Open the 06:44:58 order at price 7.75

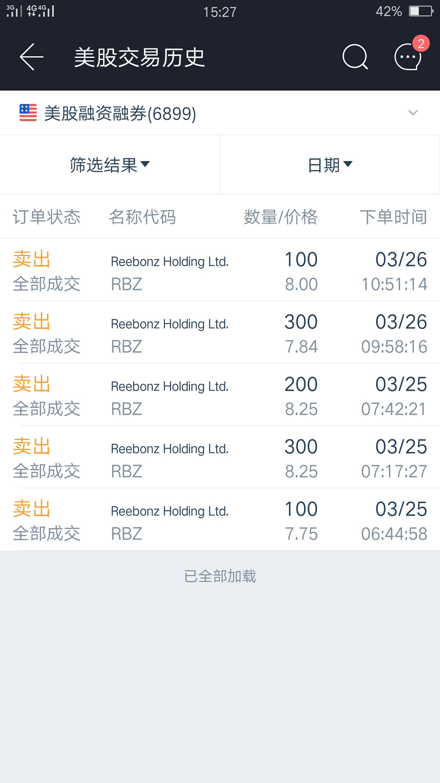point(220,520)
